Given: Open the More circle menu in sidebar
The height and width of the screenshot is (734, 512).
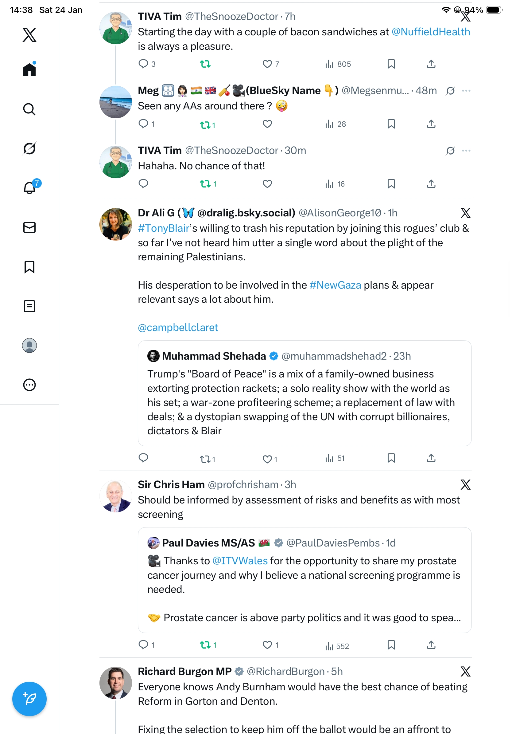Looking at the screenshot, I should point(29,385).
